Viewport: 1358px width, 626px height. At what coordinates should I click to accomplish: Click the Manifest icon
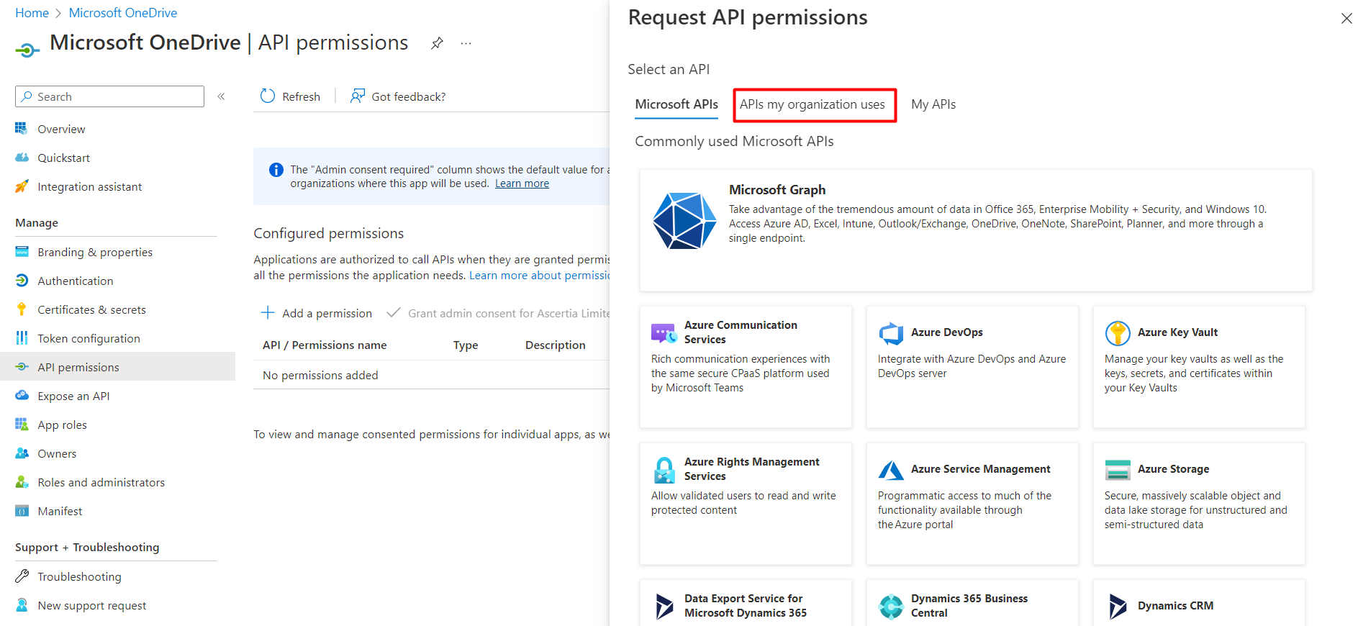point(22,511)
